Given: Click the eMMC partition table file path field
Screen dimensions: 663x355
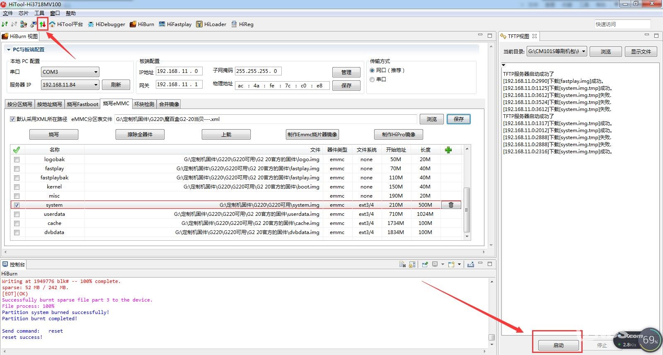Looking at the screenshot, I should click(x=266, y=119).
